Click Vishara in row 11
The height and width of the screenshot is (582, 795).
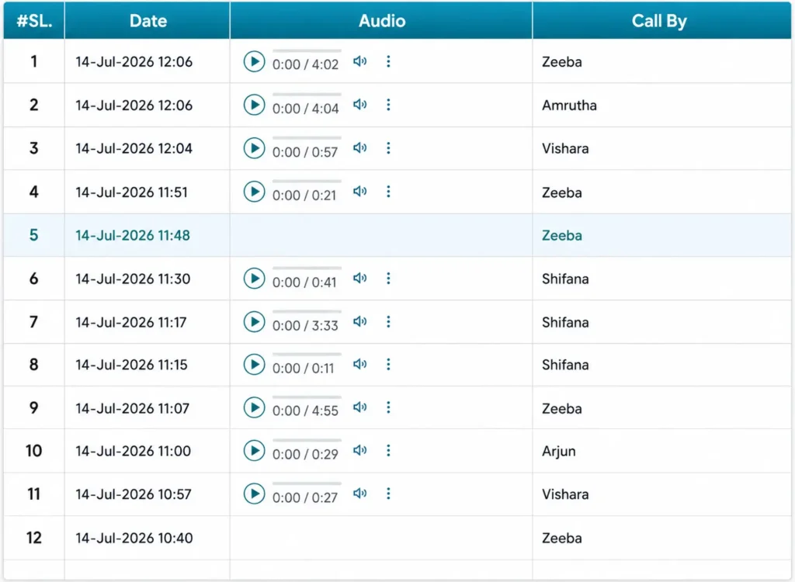pos(565,494)
